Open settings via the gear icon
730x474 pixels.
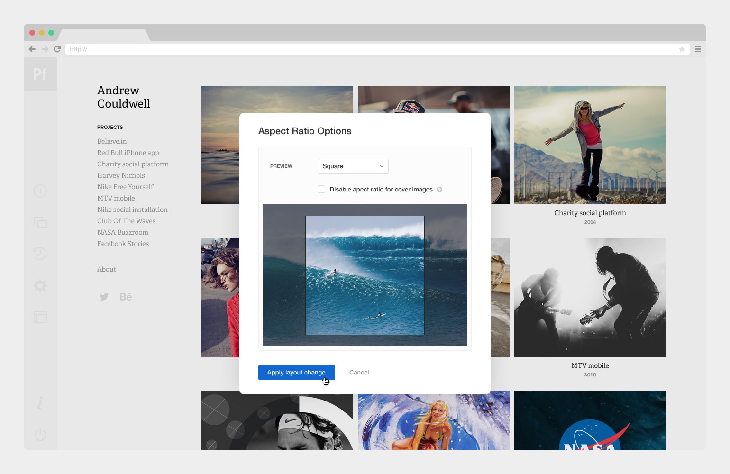tap(40, 285)
